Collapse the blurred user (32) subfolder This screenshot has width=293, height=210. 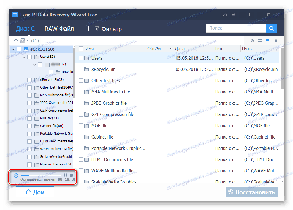point(35,65)
